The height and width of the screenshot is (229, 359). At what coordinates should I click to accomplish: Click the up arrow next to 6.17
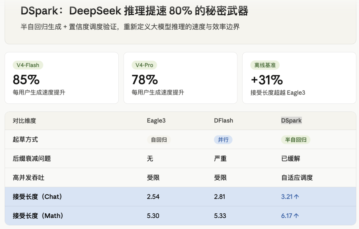(296, 216)
